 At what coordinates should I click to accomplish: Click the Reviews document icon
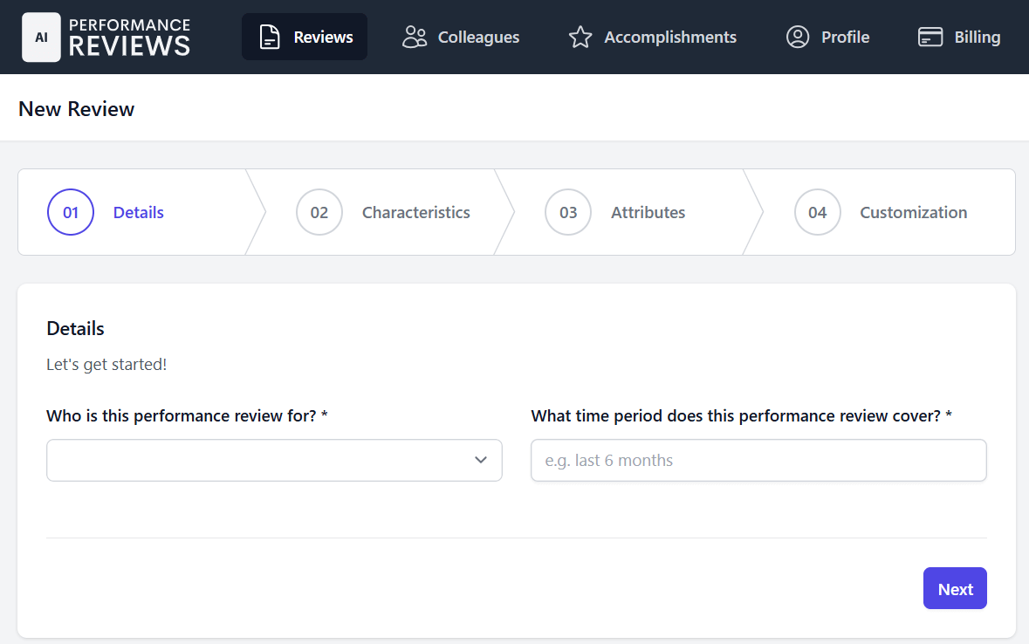point(270,37)
